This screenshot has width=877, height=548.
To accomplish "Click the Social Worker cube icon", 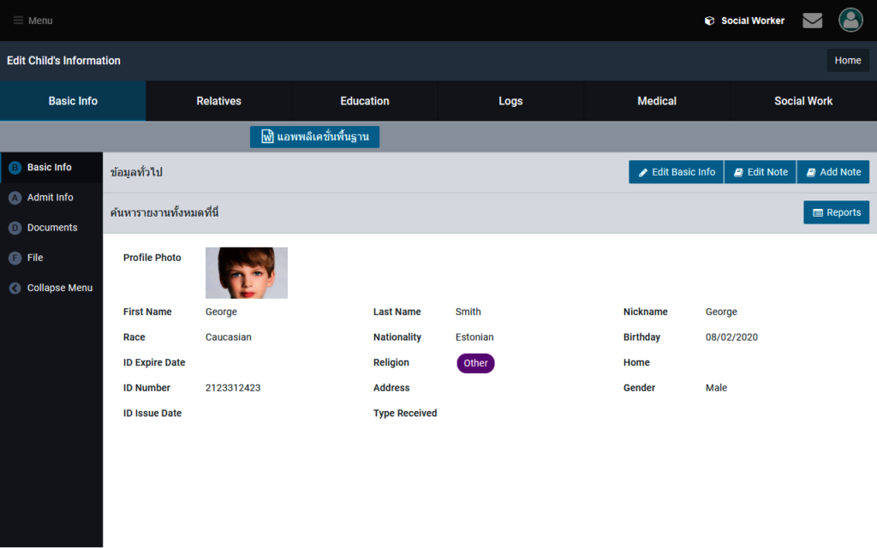I will click(709, 21).
